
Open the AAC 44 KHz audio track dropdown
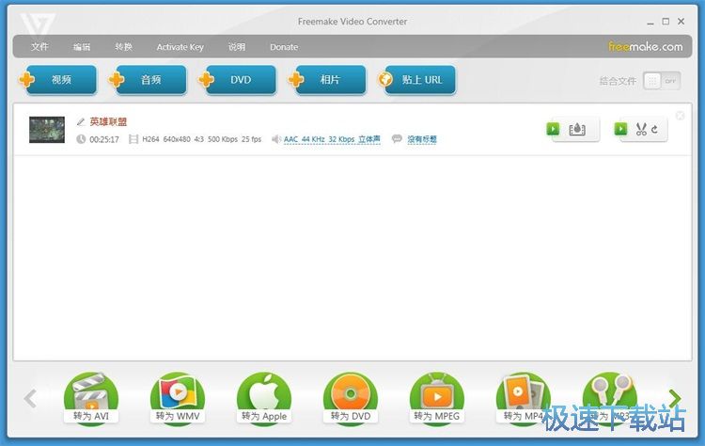click(x=332, y=139)
